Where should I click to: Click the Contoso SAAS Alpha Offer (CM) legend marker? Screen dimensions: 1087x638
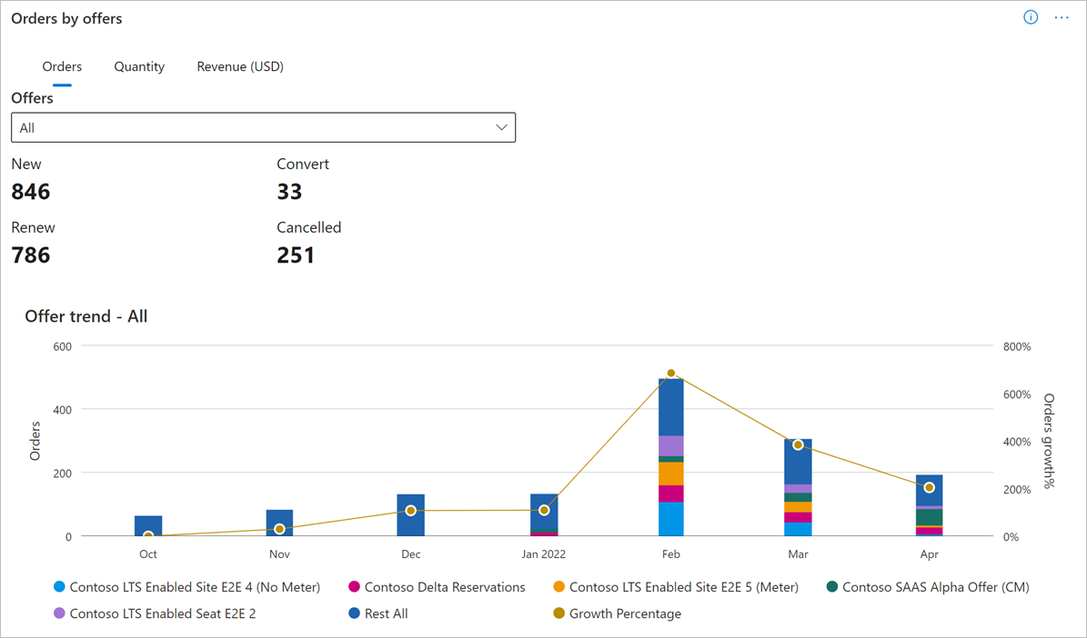831,587
